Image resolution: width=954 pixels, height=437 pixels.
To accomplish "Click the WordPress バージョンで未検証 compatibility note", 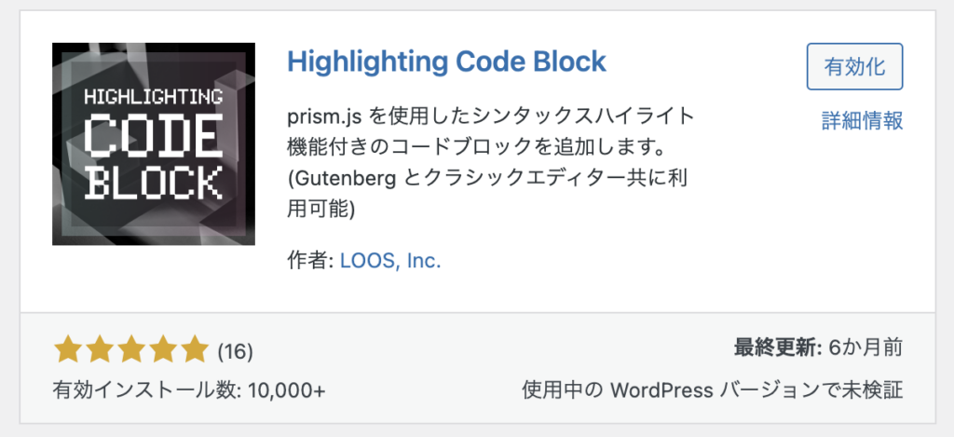I will [x=713, y=388].
